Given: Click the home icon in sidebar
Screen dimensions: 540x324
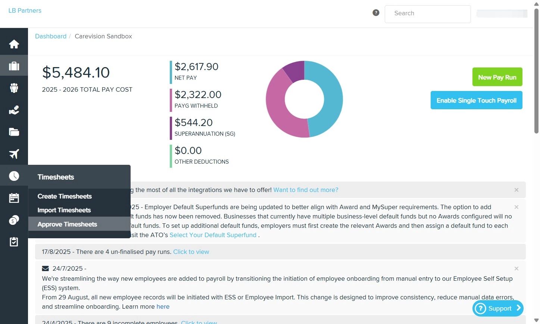Looking at the screenshot, I should 14,44.
